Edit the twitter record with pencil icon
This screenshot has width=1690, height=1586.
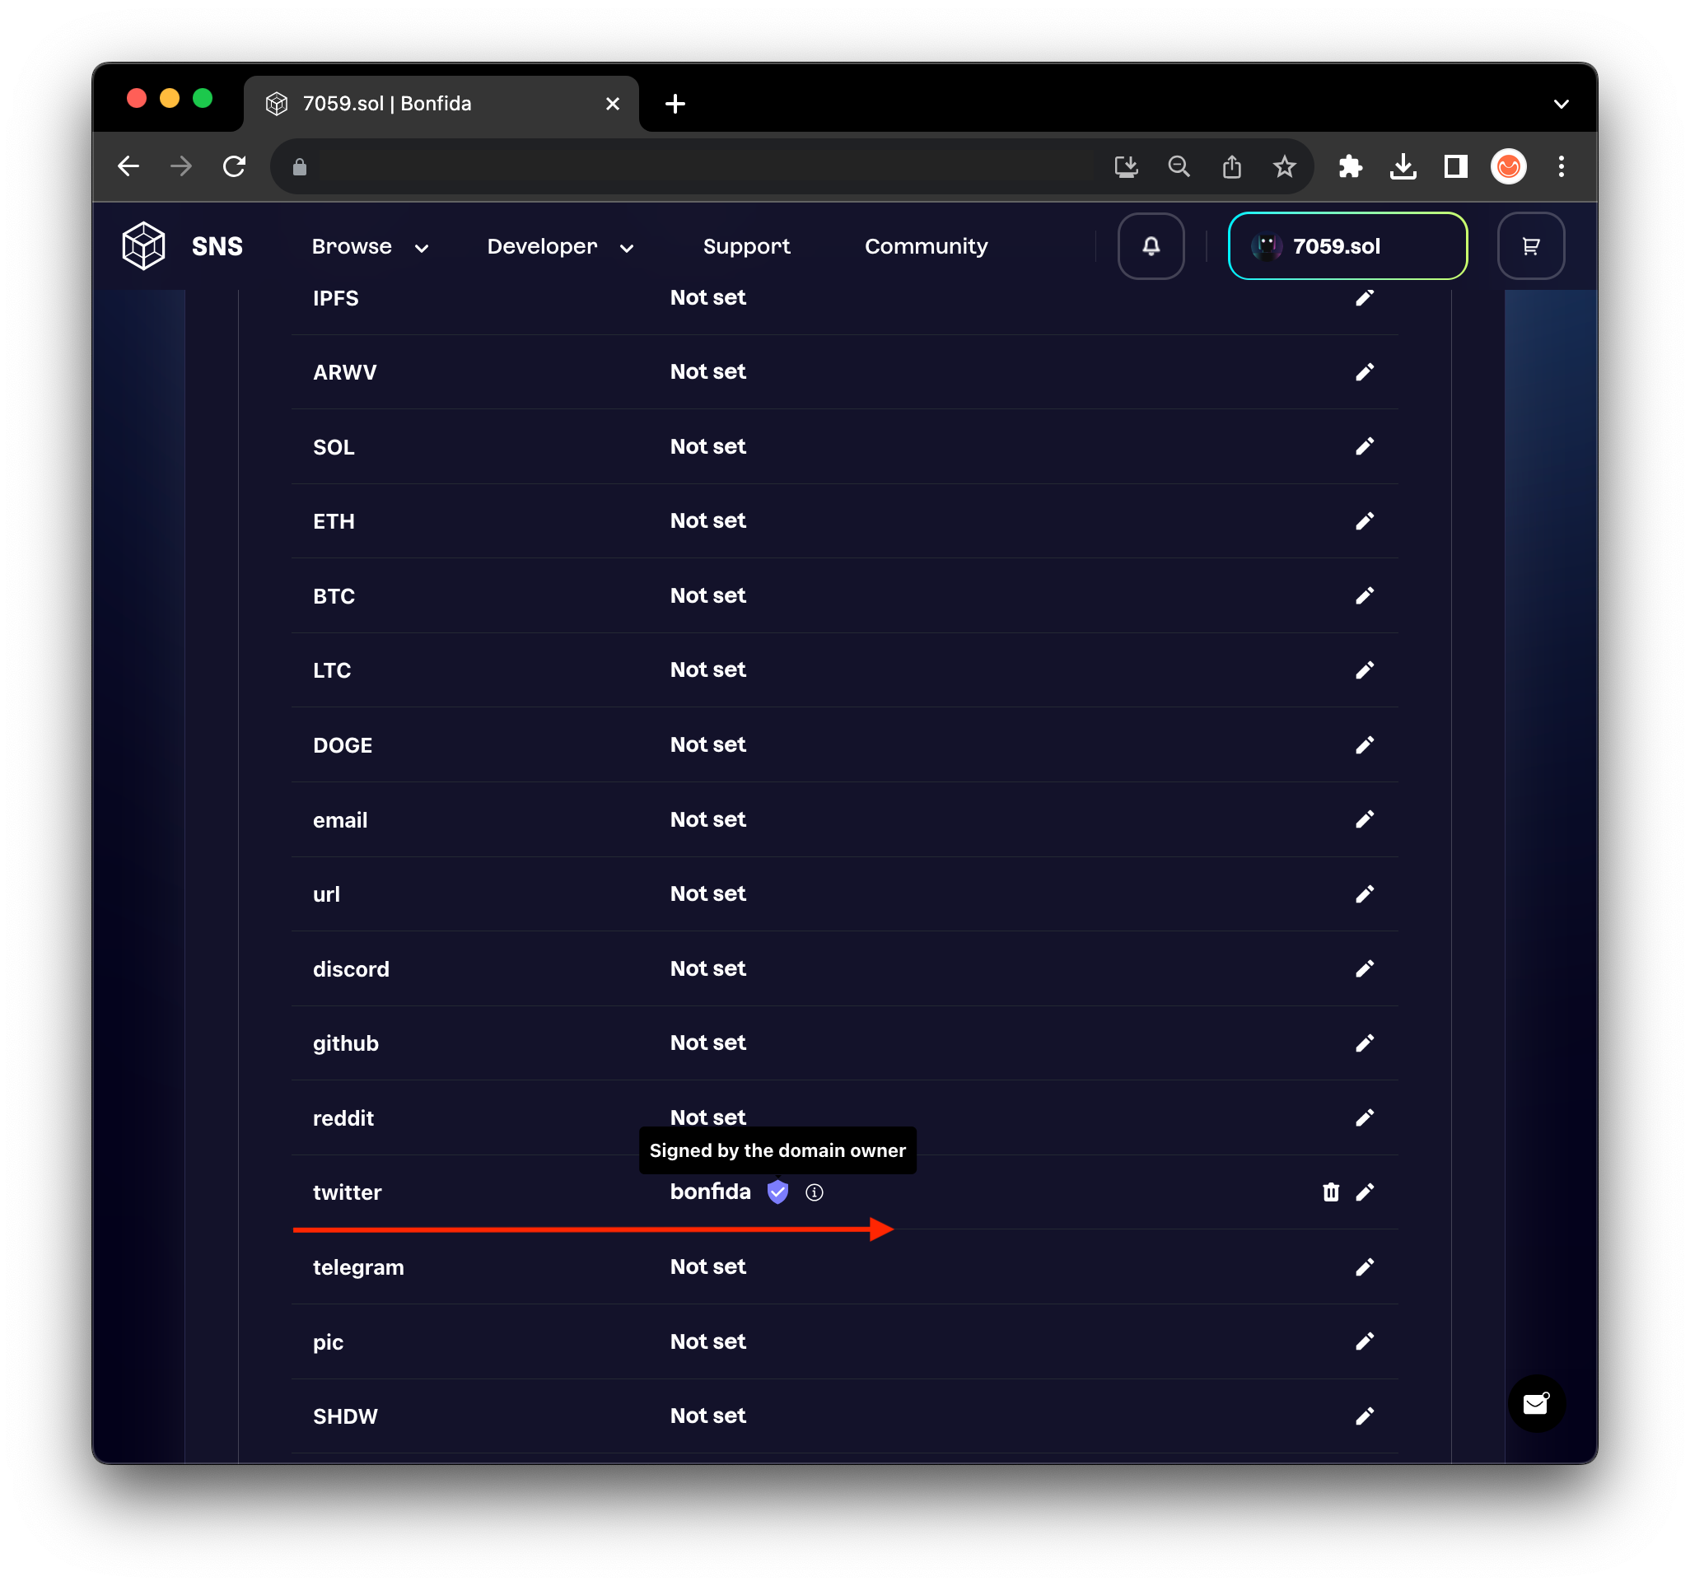1365,1192
